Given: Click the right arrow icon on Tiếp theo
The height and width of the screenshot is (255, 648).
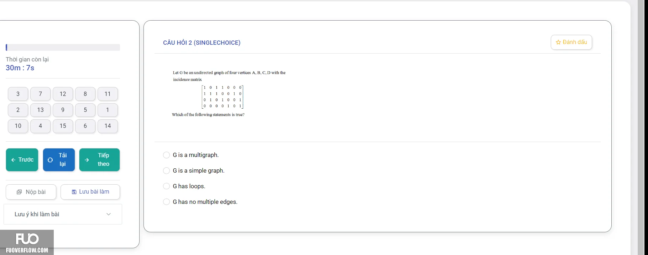Looking at the screenshot, I should [x=87, y=160].
